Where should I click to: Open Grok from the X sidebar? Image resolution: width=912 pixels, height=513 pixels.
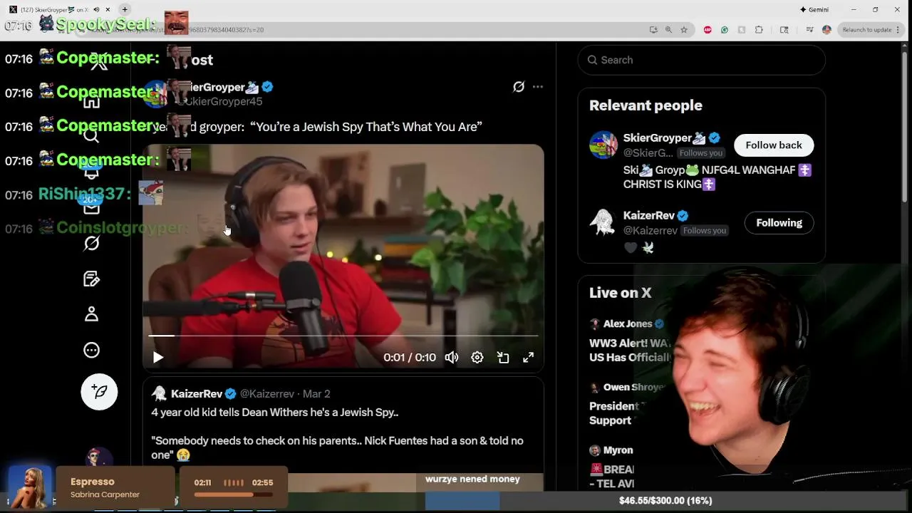pos(91,243)
